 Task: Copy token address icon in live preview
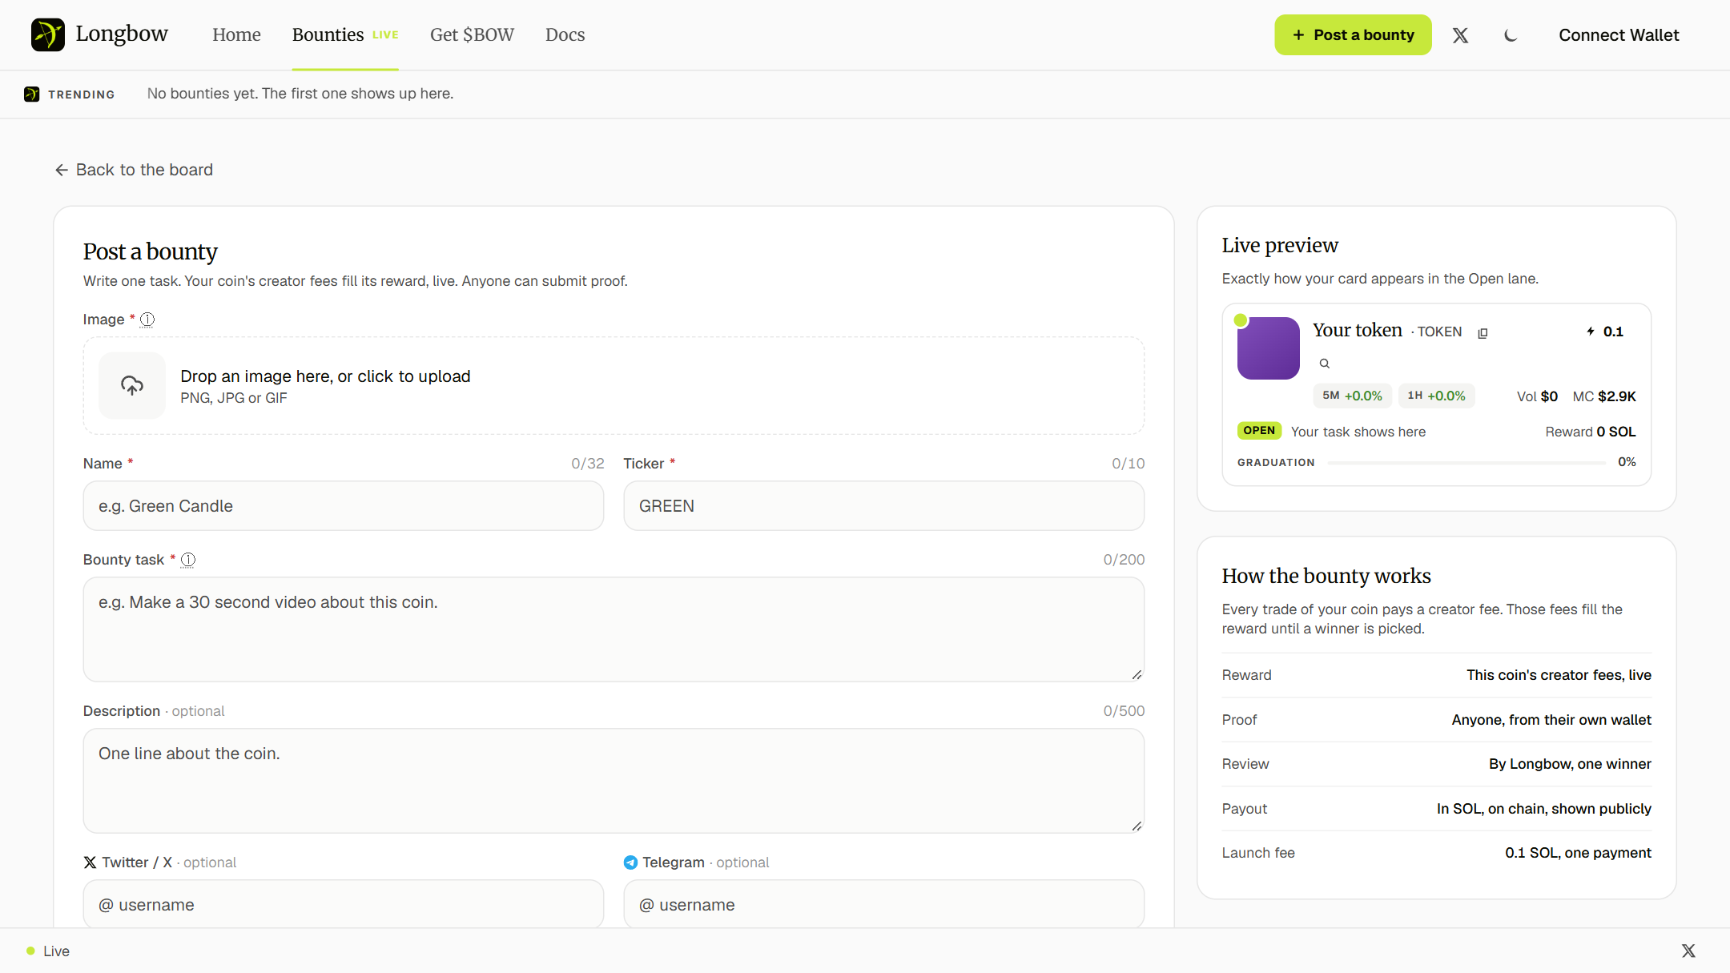click(1483, 332)
